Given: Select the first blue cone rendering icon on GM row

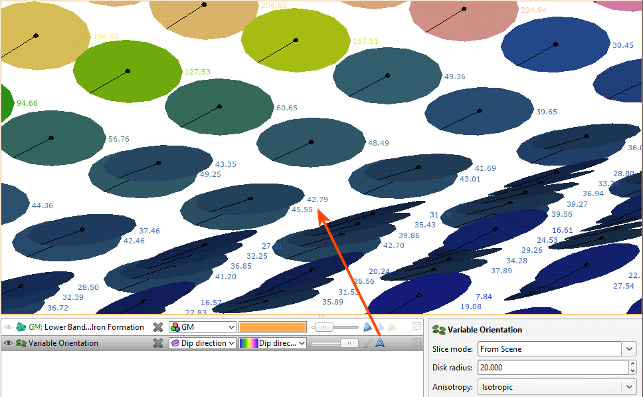Looking at the screenshot, I should 367,327.
